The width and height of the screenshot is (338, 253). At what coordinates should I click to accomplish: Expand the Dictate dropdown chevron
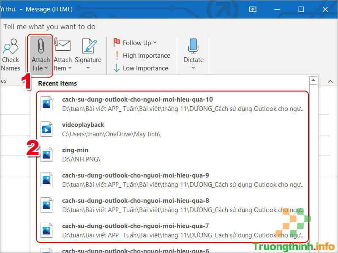(193, 68)
